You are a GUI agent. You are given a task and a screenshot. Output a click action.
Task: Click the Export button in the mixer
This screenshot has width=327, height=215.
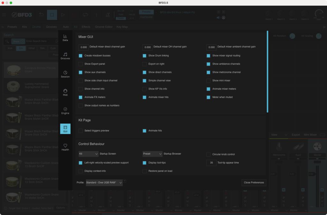coord(296,135)
